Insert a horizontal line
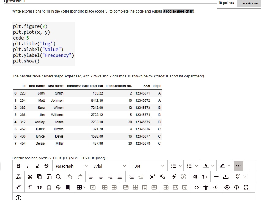Viewport: 261px width, 200px height. tap(216, 176)
